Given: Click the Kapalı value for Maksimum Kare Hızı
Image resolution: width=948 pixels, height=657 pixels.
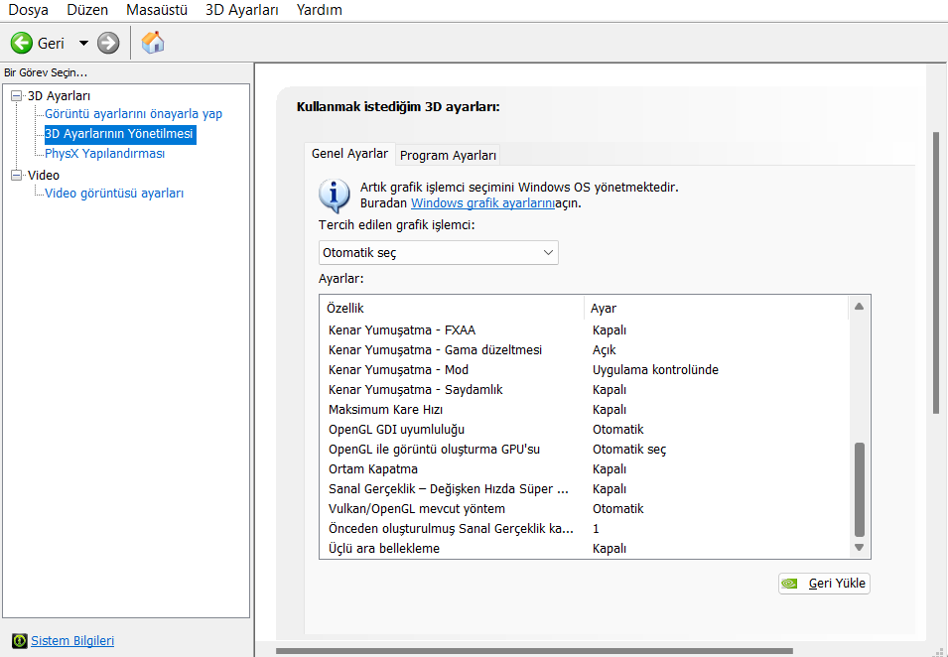Looking at the screenshot, I should pyautogui.click(x=609, y=410).
